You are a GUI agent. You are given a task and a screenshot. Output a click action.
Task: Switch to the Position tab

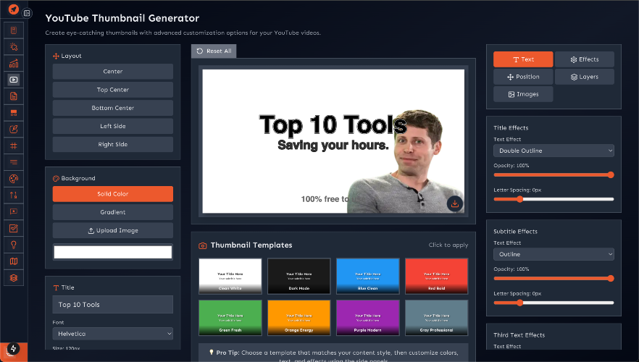(523, 77)
